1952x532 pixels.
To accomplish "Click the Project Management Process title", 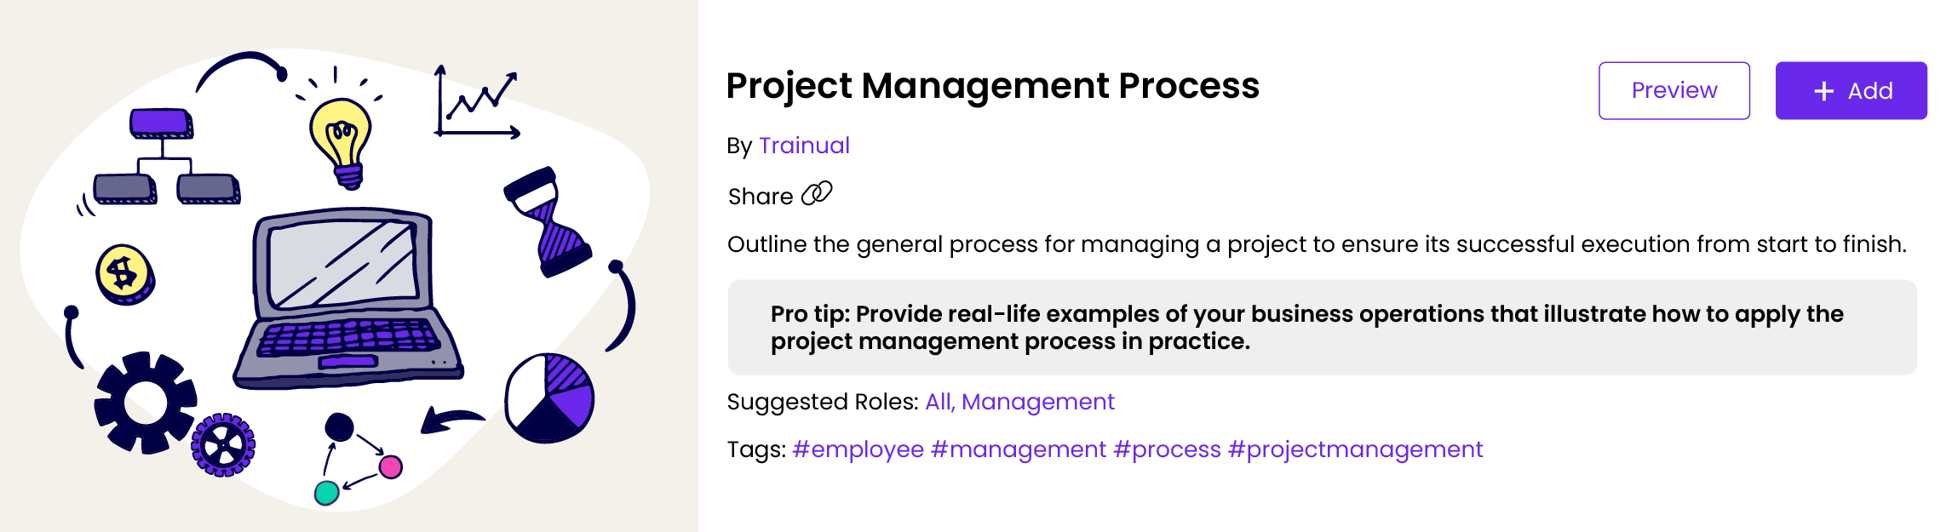I will click(992, 85).
